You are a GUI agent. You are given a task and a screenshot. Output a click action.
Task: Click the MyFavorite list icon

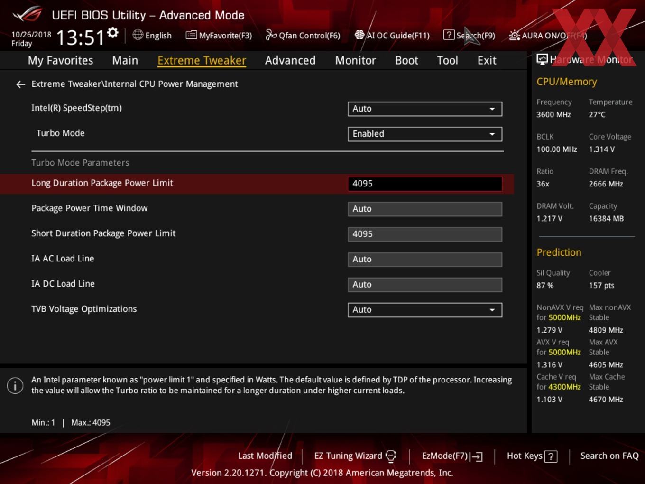pos(191,35)
